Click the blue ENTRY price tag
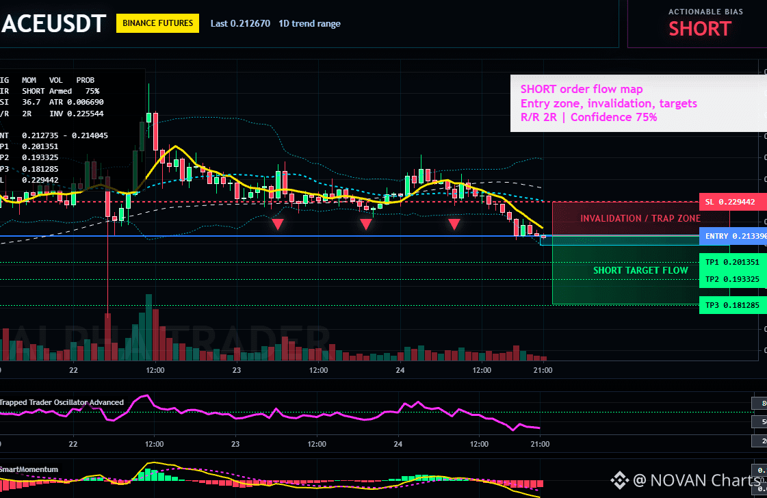767x498 pixels. 733,236
